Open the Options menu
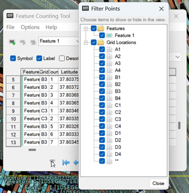This screenshot has height=193, width=189. pos(30,27)
